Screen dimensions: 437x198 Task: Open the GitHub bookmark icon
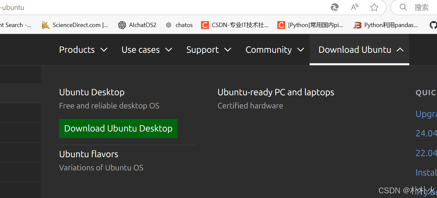pos(433,25)
